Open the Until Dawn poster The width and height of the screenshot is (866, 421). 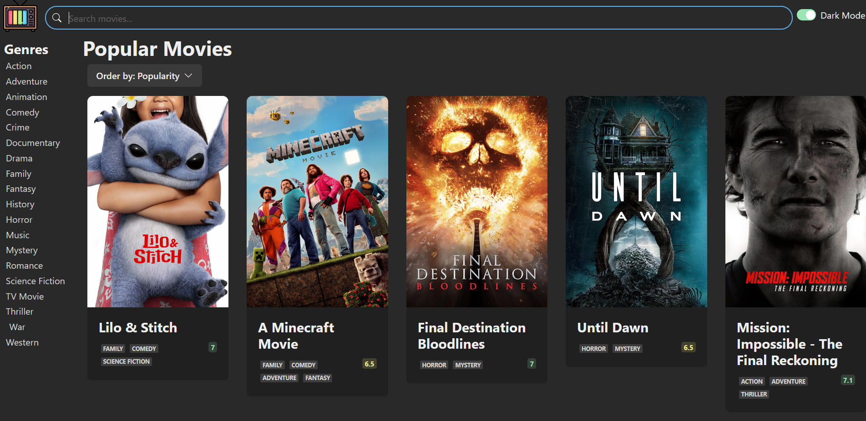click(636, 201)
